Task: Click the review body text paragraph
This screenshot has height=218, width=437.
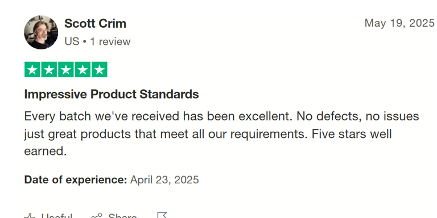Action: [221, 134]
